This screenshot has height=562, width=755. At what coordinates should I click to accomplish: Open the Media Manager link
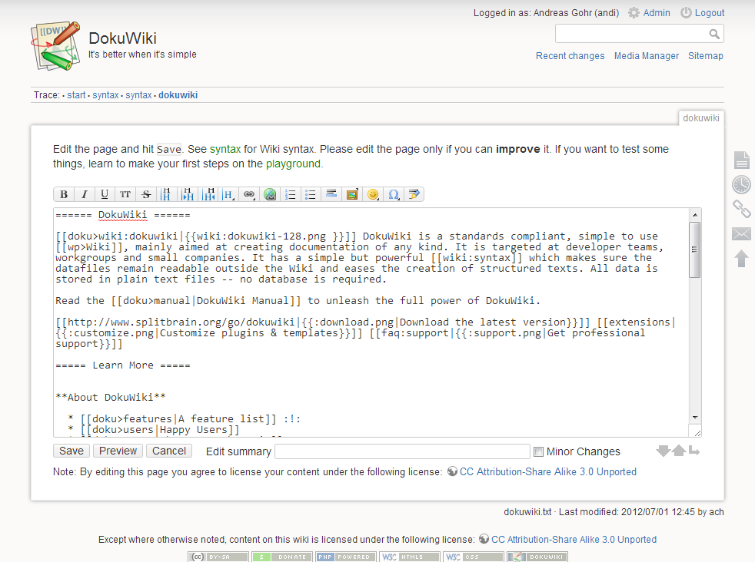click(x=646, y=56)
